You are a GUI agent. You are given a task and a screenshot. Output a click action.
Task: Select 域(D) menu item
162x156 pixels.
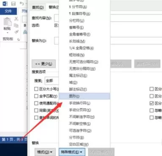click(85, 82)
